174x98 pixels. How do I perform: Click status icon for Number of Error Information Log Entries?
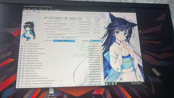pyautogui.click(x=19, y=81)
